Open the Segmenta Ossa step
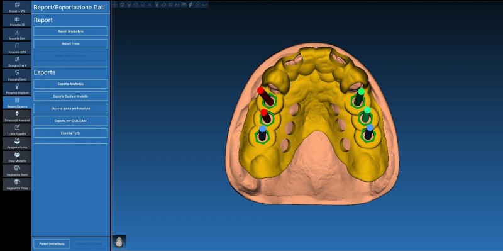503x251 pixels. [x=17, y=184]
